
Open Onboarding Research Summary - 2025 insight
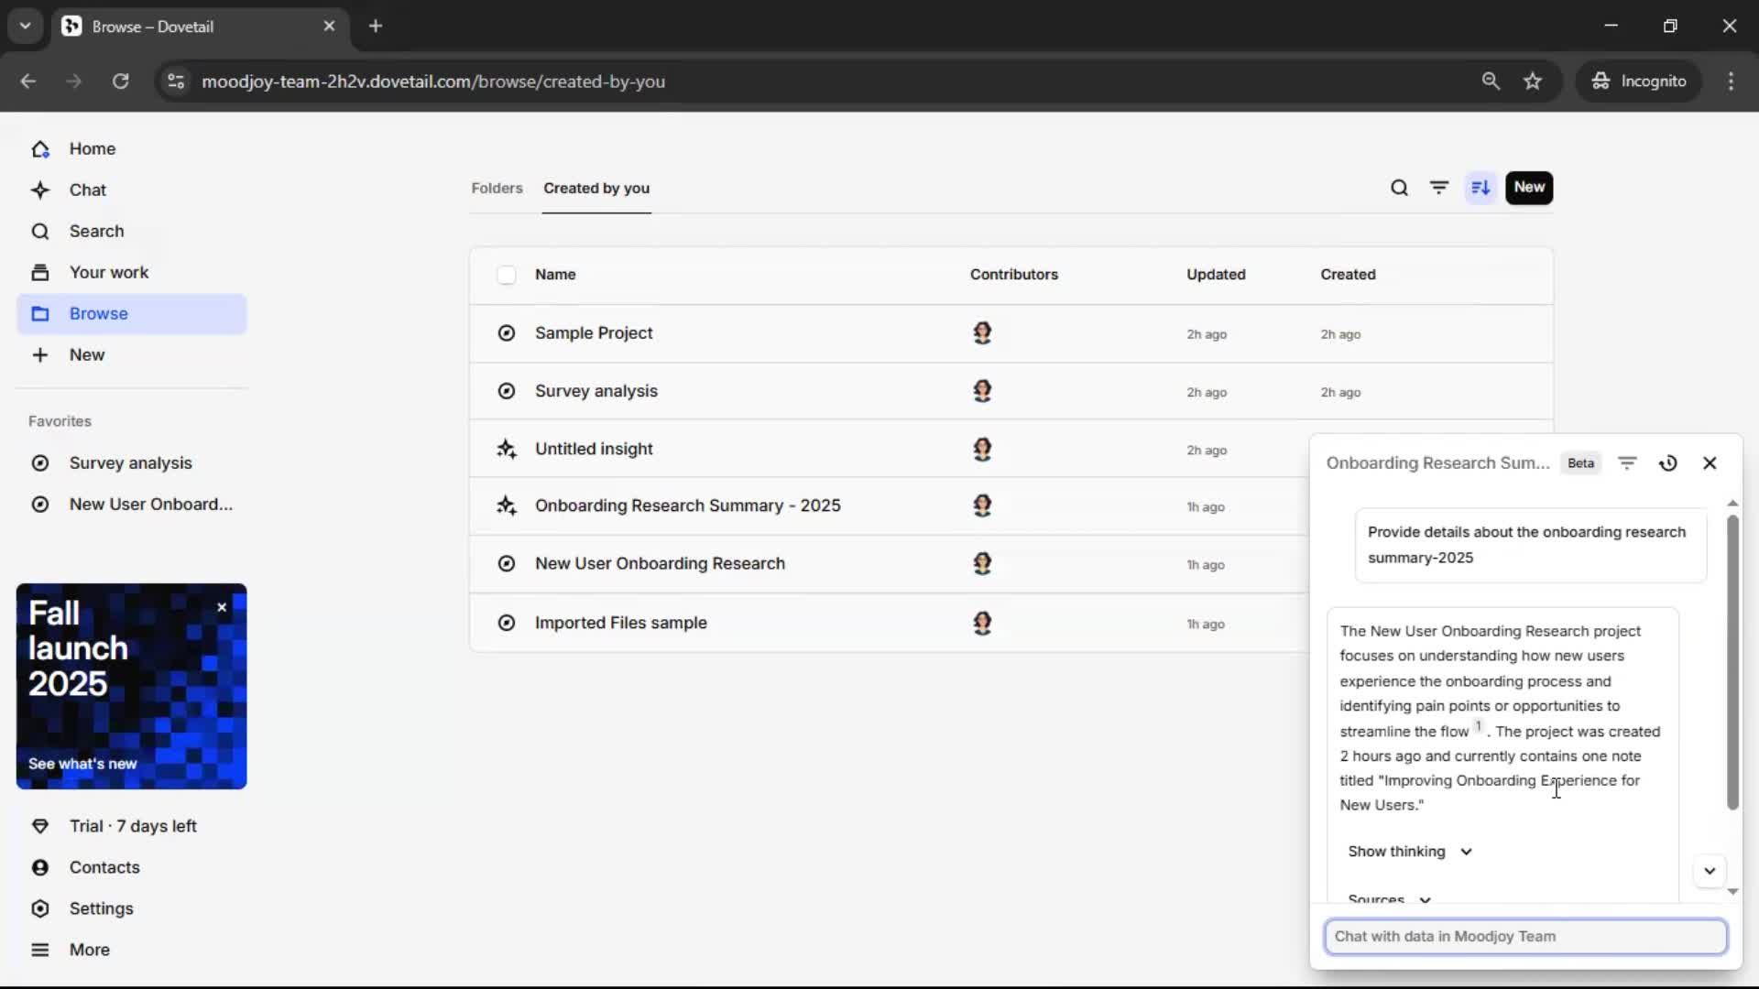pos(687,505)
